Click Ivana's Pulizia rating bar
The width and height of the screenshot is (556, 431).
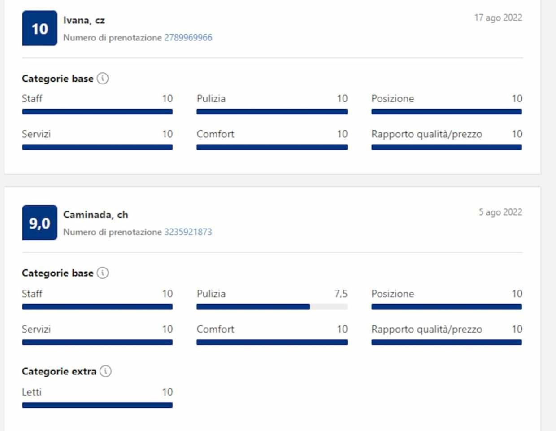[272, 112]
